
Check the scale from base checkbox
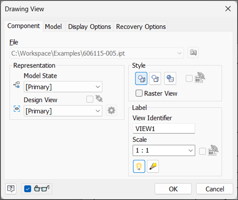tap(202, 151)
